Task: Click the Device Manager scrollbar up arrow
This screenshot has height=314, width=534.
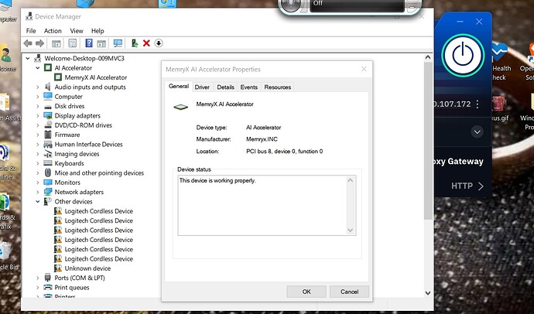Action: [x=428, y=57]
